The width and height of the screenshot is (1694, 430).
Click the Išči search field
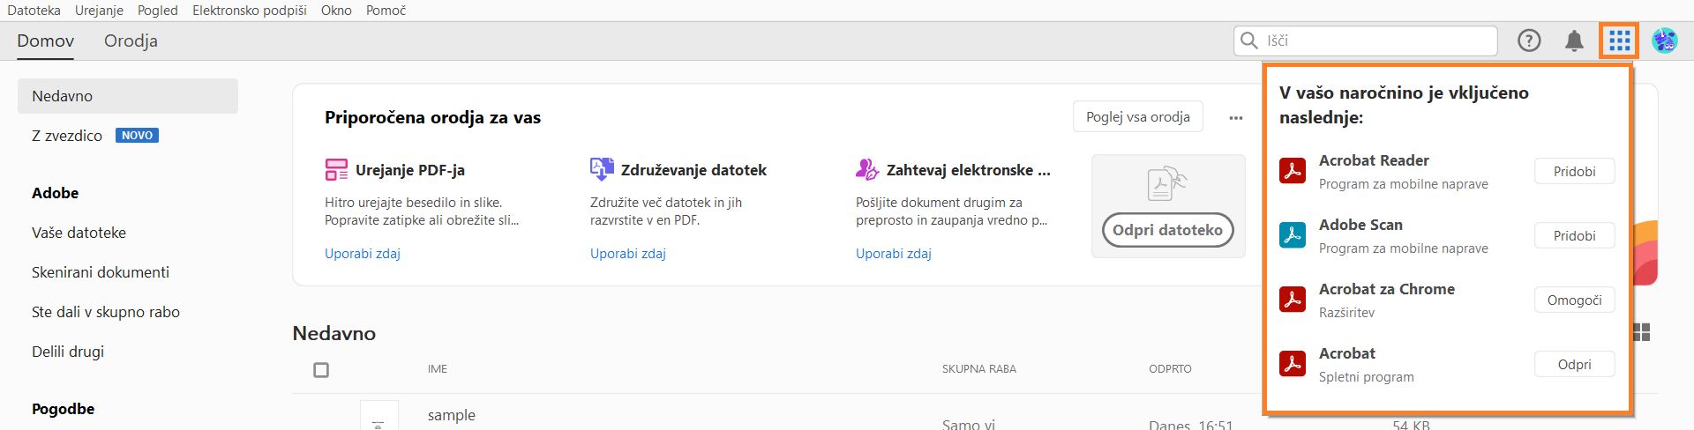[1366, 41]
